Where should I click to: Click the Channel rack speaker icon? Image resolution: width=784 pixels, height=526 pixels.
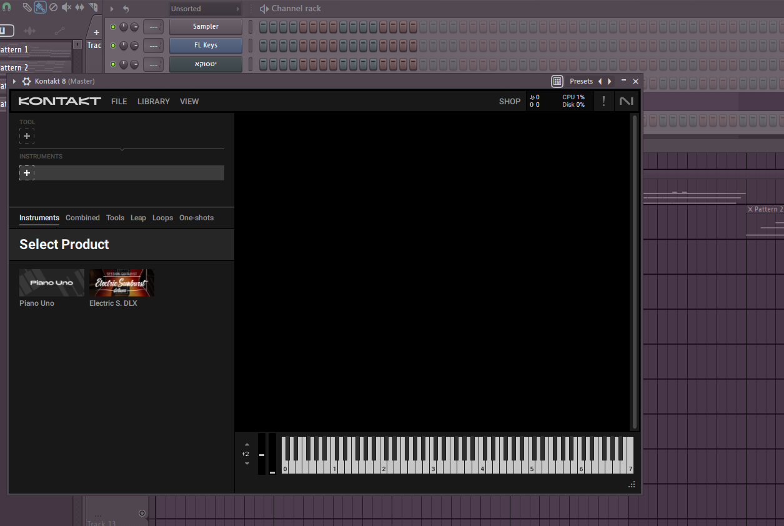click(x=264, y=9)
